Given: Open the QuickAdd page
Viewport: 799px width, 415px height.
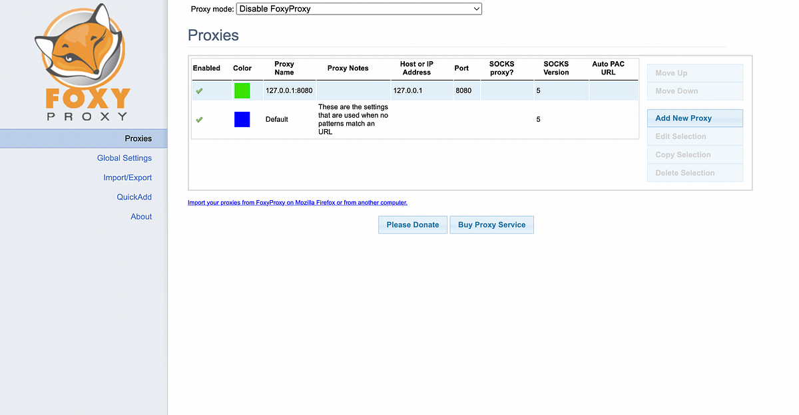Looking at the screenshot, I should coord(134,196).
